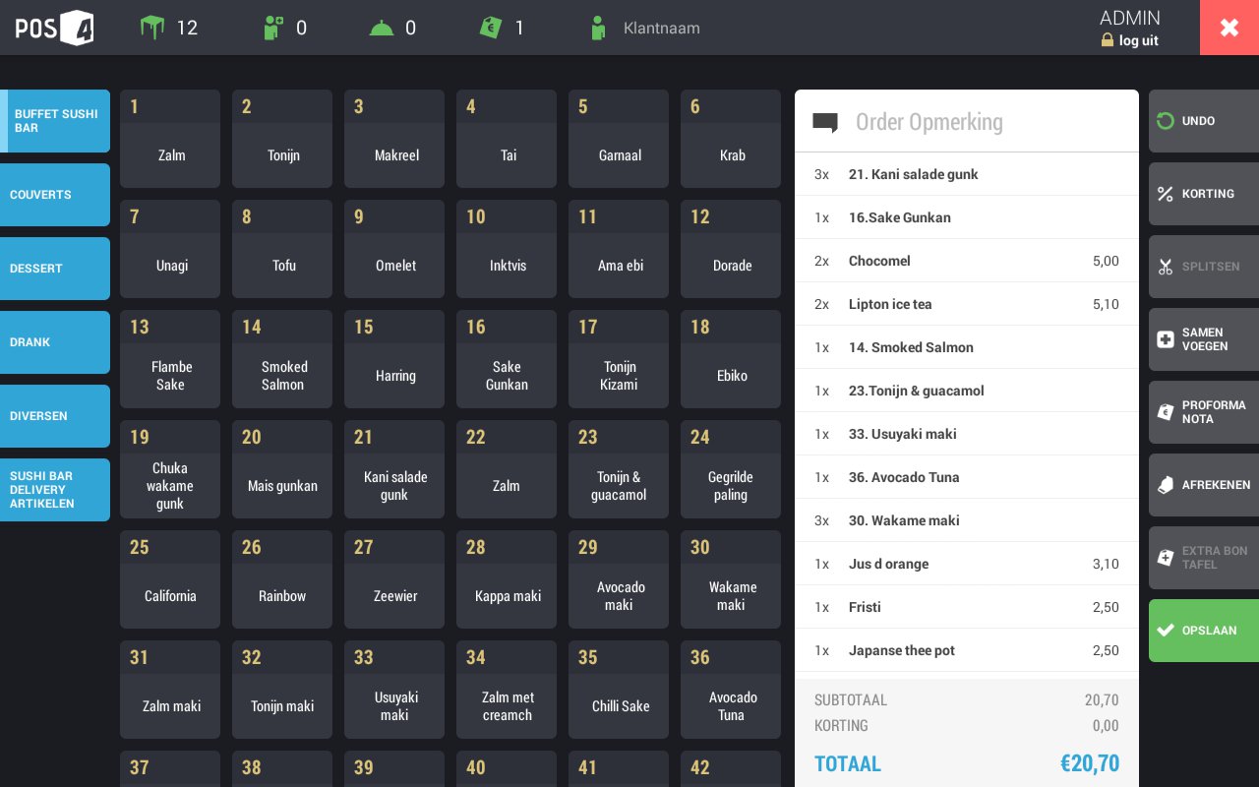Save order with the Opslaan button

point(1204,631)
